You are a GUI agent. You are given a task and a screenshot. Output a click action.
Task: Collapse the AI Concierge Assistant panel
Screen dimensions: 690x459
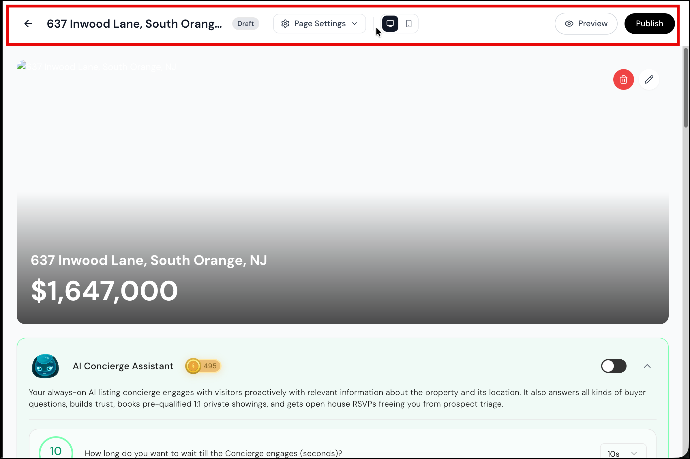tap(647, 366)
